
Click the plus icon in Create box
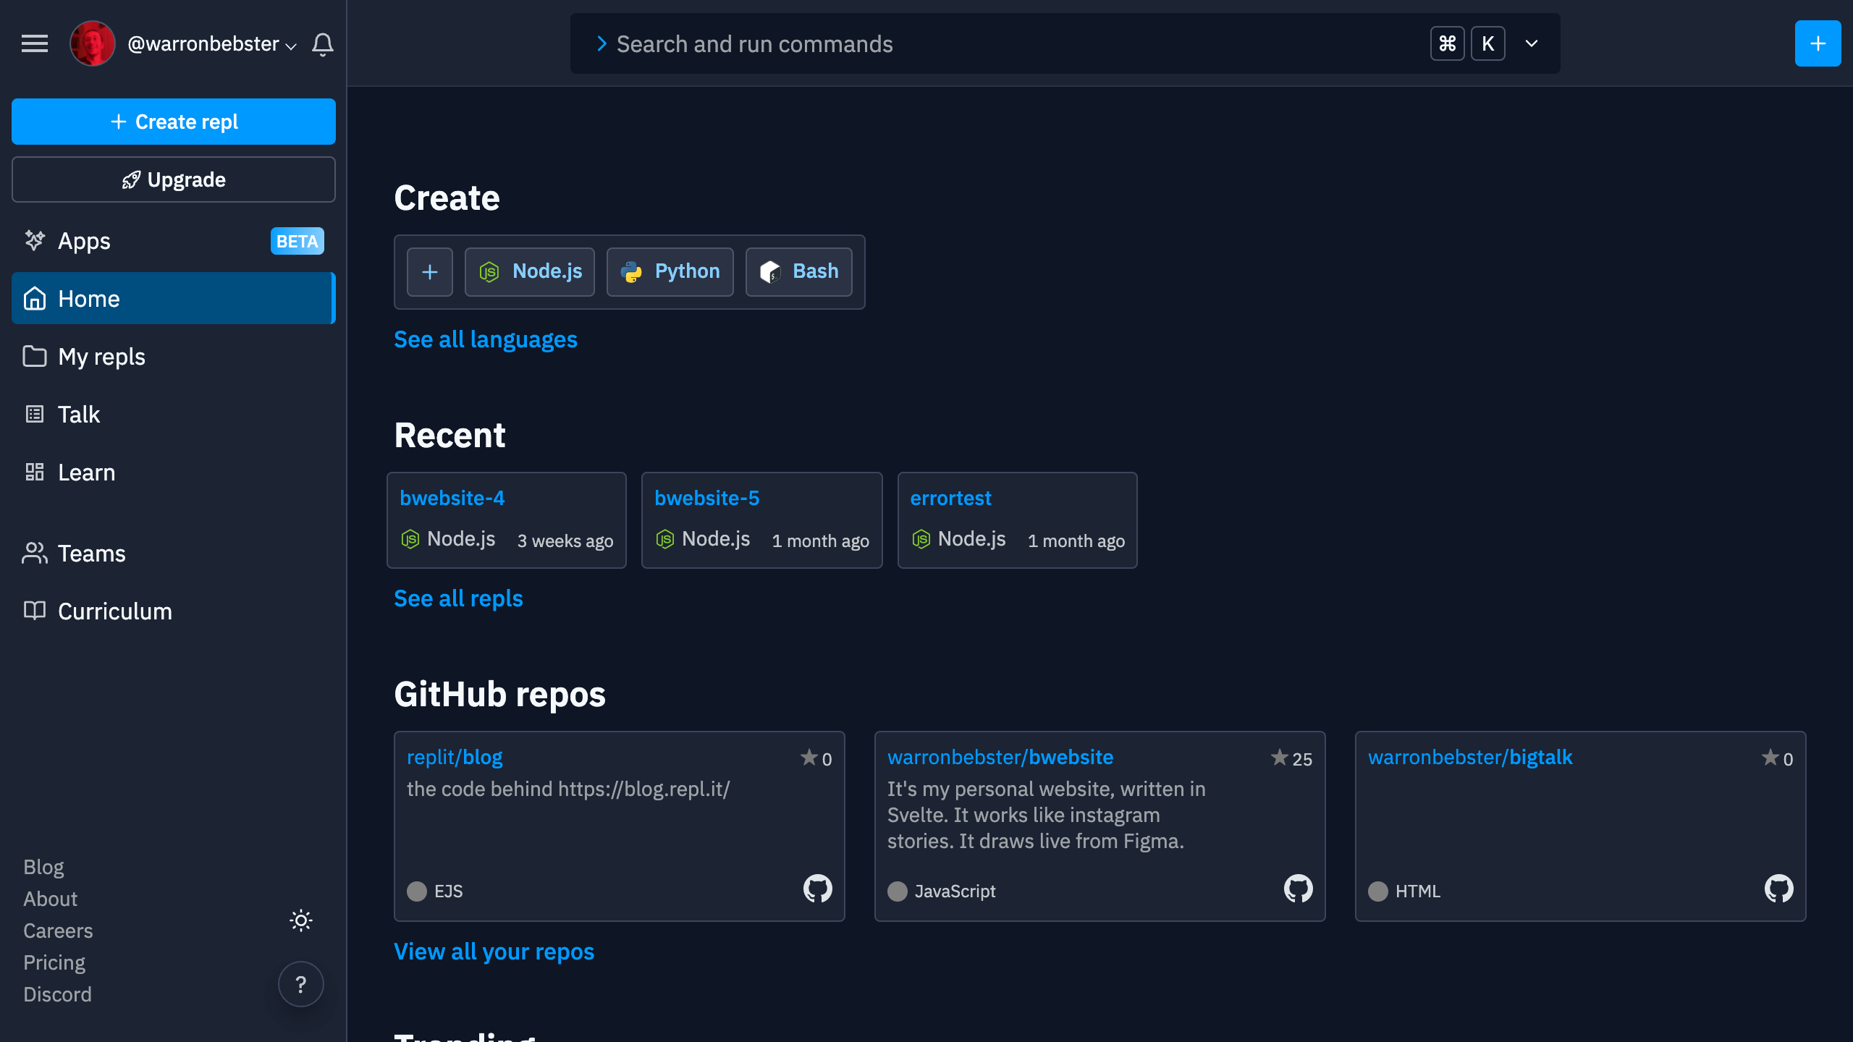tap(430, 272)
